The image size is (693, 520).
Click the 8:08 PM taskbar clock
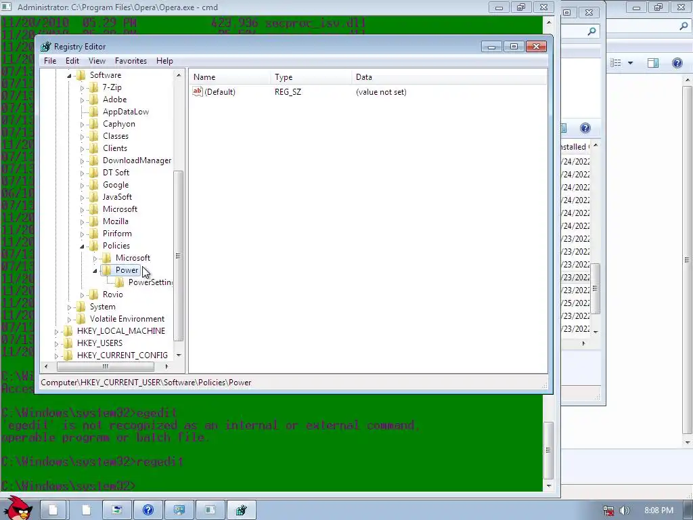658,511
